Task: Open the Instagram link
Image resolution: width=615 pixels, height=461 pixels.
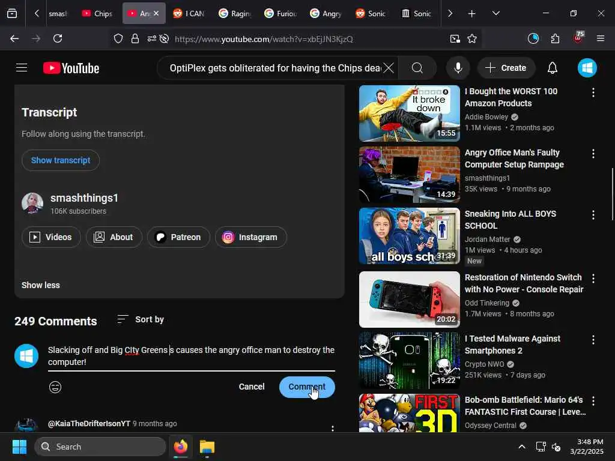Action: pos(250,237)
